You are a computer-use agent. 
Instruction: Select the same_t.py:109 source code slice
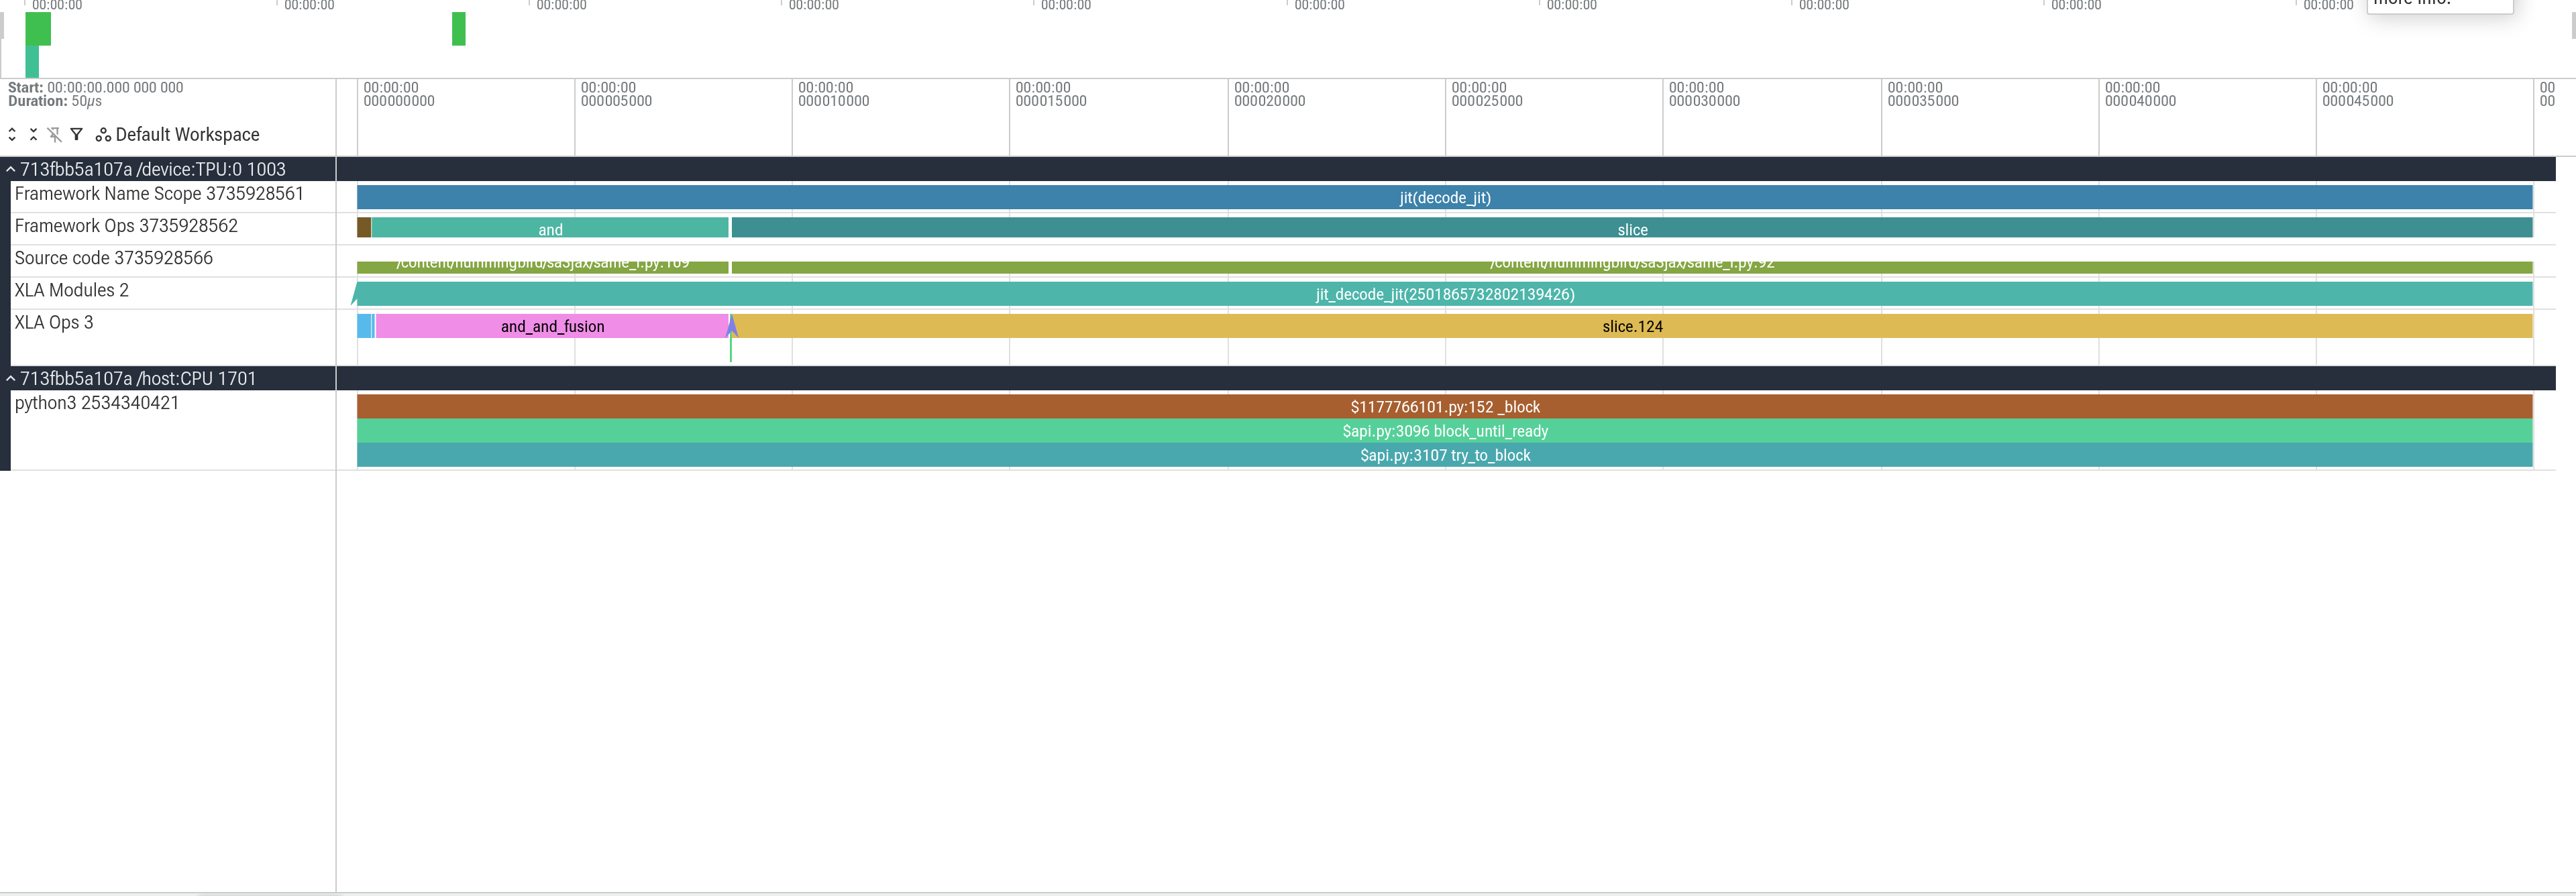(x=543, y=267)
